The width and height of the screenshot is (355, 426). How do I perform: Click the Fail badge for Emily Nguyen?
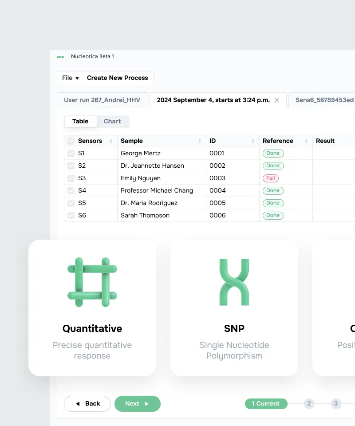(270, 178)
